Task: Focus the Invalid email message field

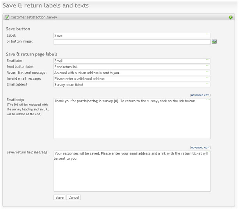Action: [x=132, y=79]
